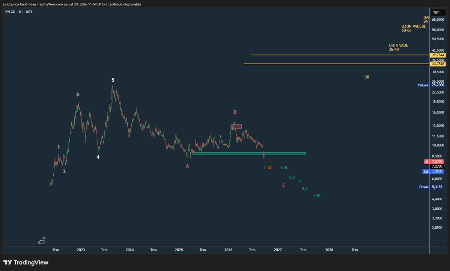Click 2027 on the time axis
The image size is (450, 271).
click(x=278, y=250)
